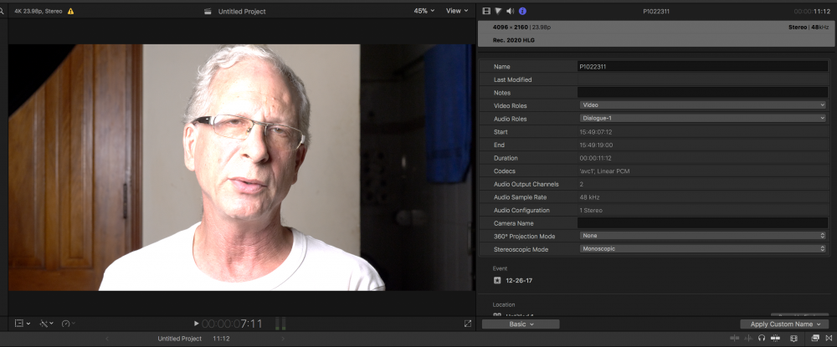Open the Stereoscopic Mode Monoscopic dropdown
The width and height of the screenshot is (837, 347).
(x=702, y=249)
